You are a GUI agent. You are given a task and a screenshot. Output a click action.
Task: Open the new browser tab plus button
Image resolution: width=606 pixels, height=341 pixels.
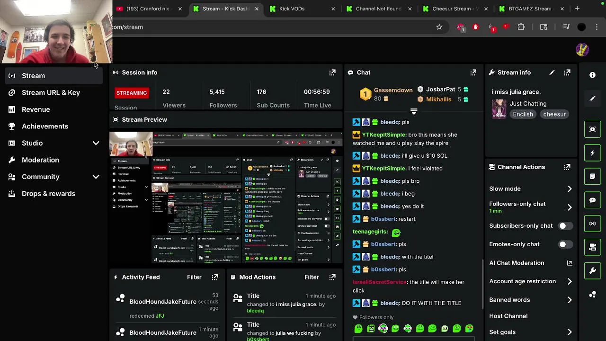point(577,9)
